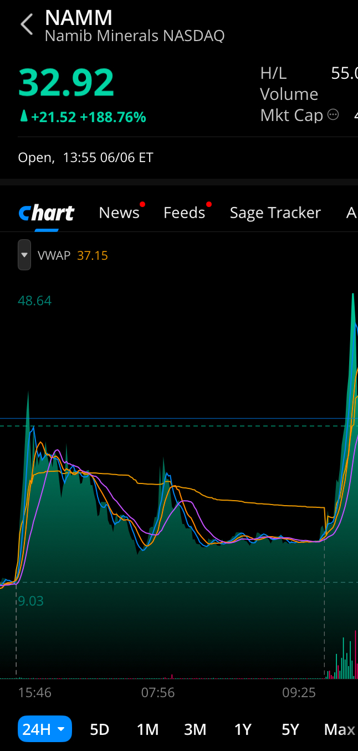Image resolution: width=358 pixels, height=751 pixels.
Task: Tap the Mkt Cap label
Action: coord(292,115)
